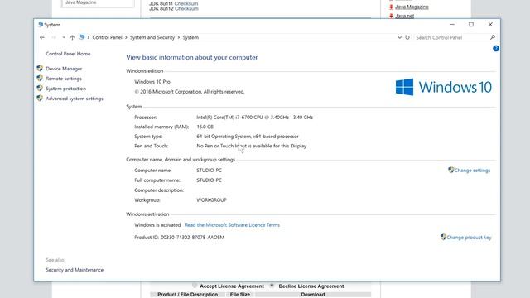Click the shield icon beside Remote settings
Image resolution: width=530 pixels, height=298 pixels.
click(40, 78)
